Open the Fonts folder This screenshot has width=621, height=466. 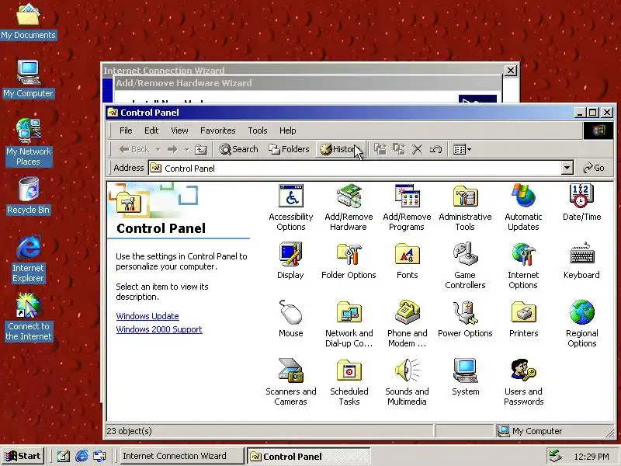(407, 261)
